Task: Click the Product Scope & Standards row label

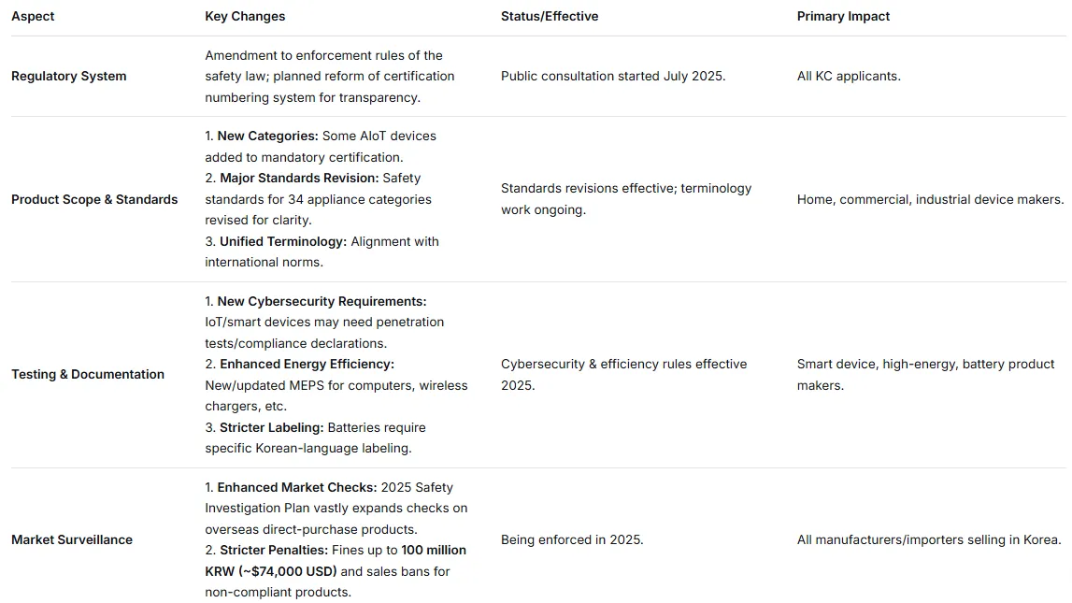Action: coord(94,199)
